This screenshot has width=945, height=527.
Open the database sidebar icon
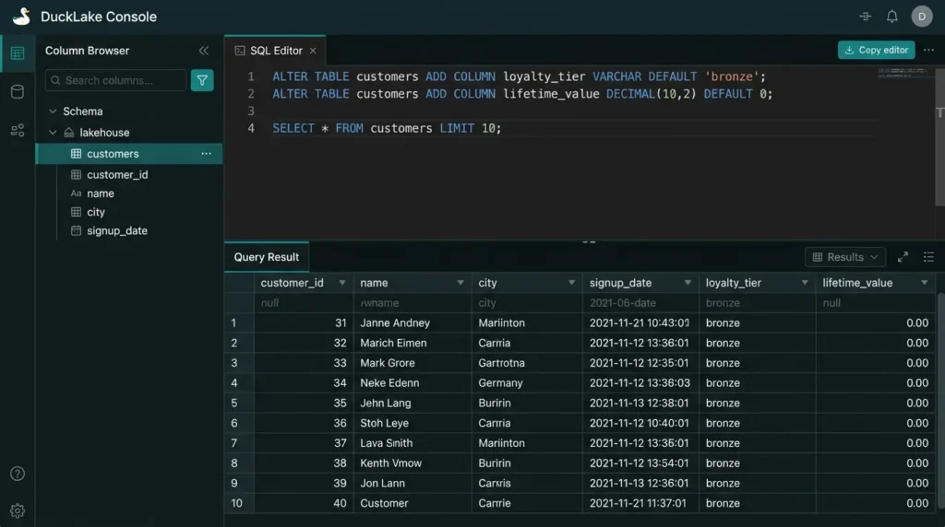[x=18, y=91]
